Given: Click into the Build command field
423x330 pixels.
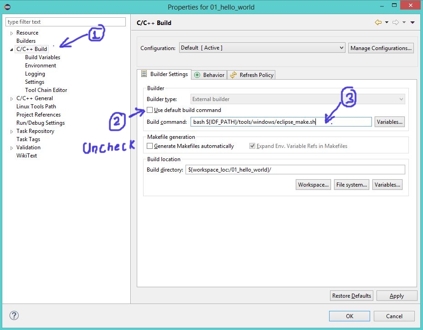Looking at the screenshot, I should click(281, 122).
